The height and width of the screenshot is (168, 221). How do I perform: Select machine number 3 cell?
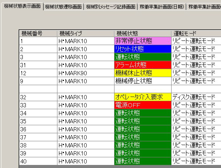(38, 57)
